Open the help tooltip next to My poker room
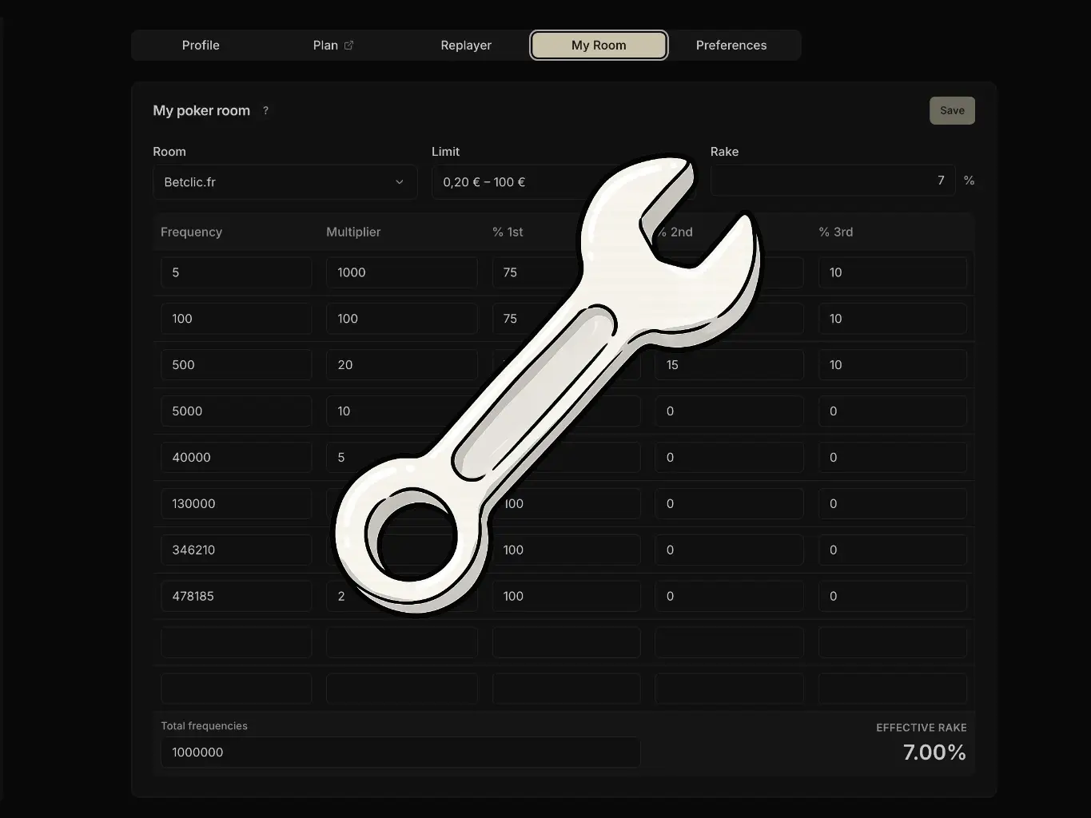Viewport: 1091px width, 818px height. point(265,110)
